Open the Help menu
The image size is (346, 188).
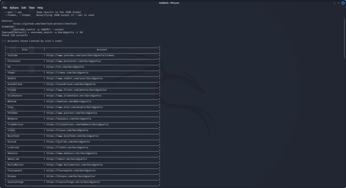tap(40, 7)
